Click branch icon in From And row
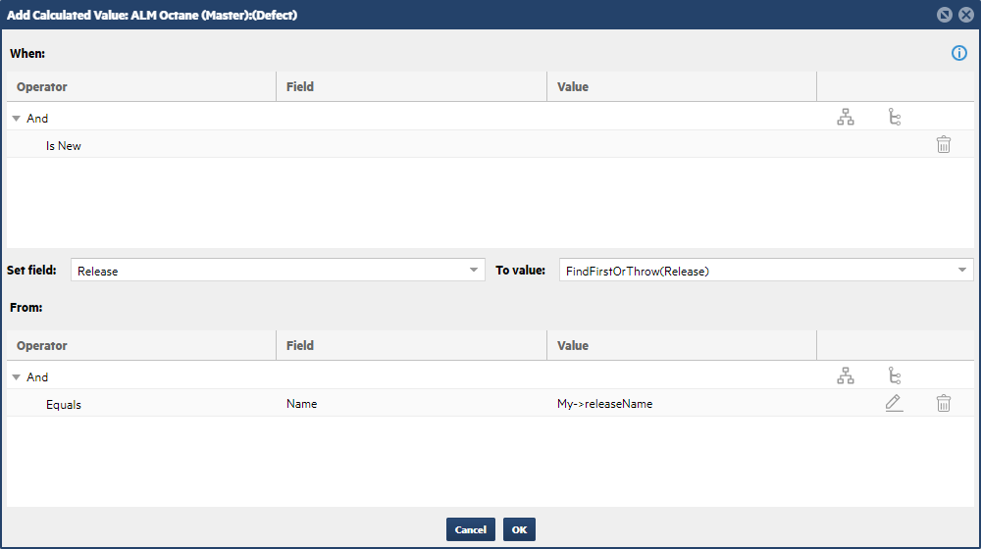This screenshot has width=981, height=549. [x=894, y=376]
